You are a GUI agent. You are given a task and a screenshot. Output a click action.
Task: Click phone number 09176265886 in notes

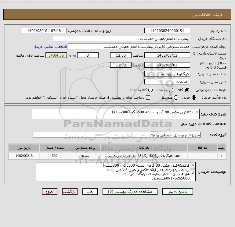[178, 178]
